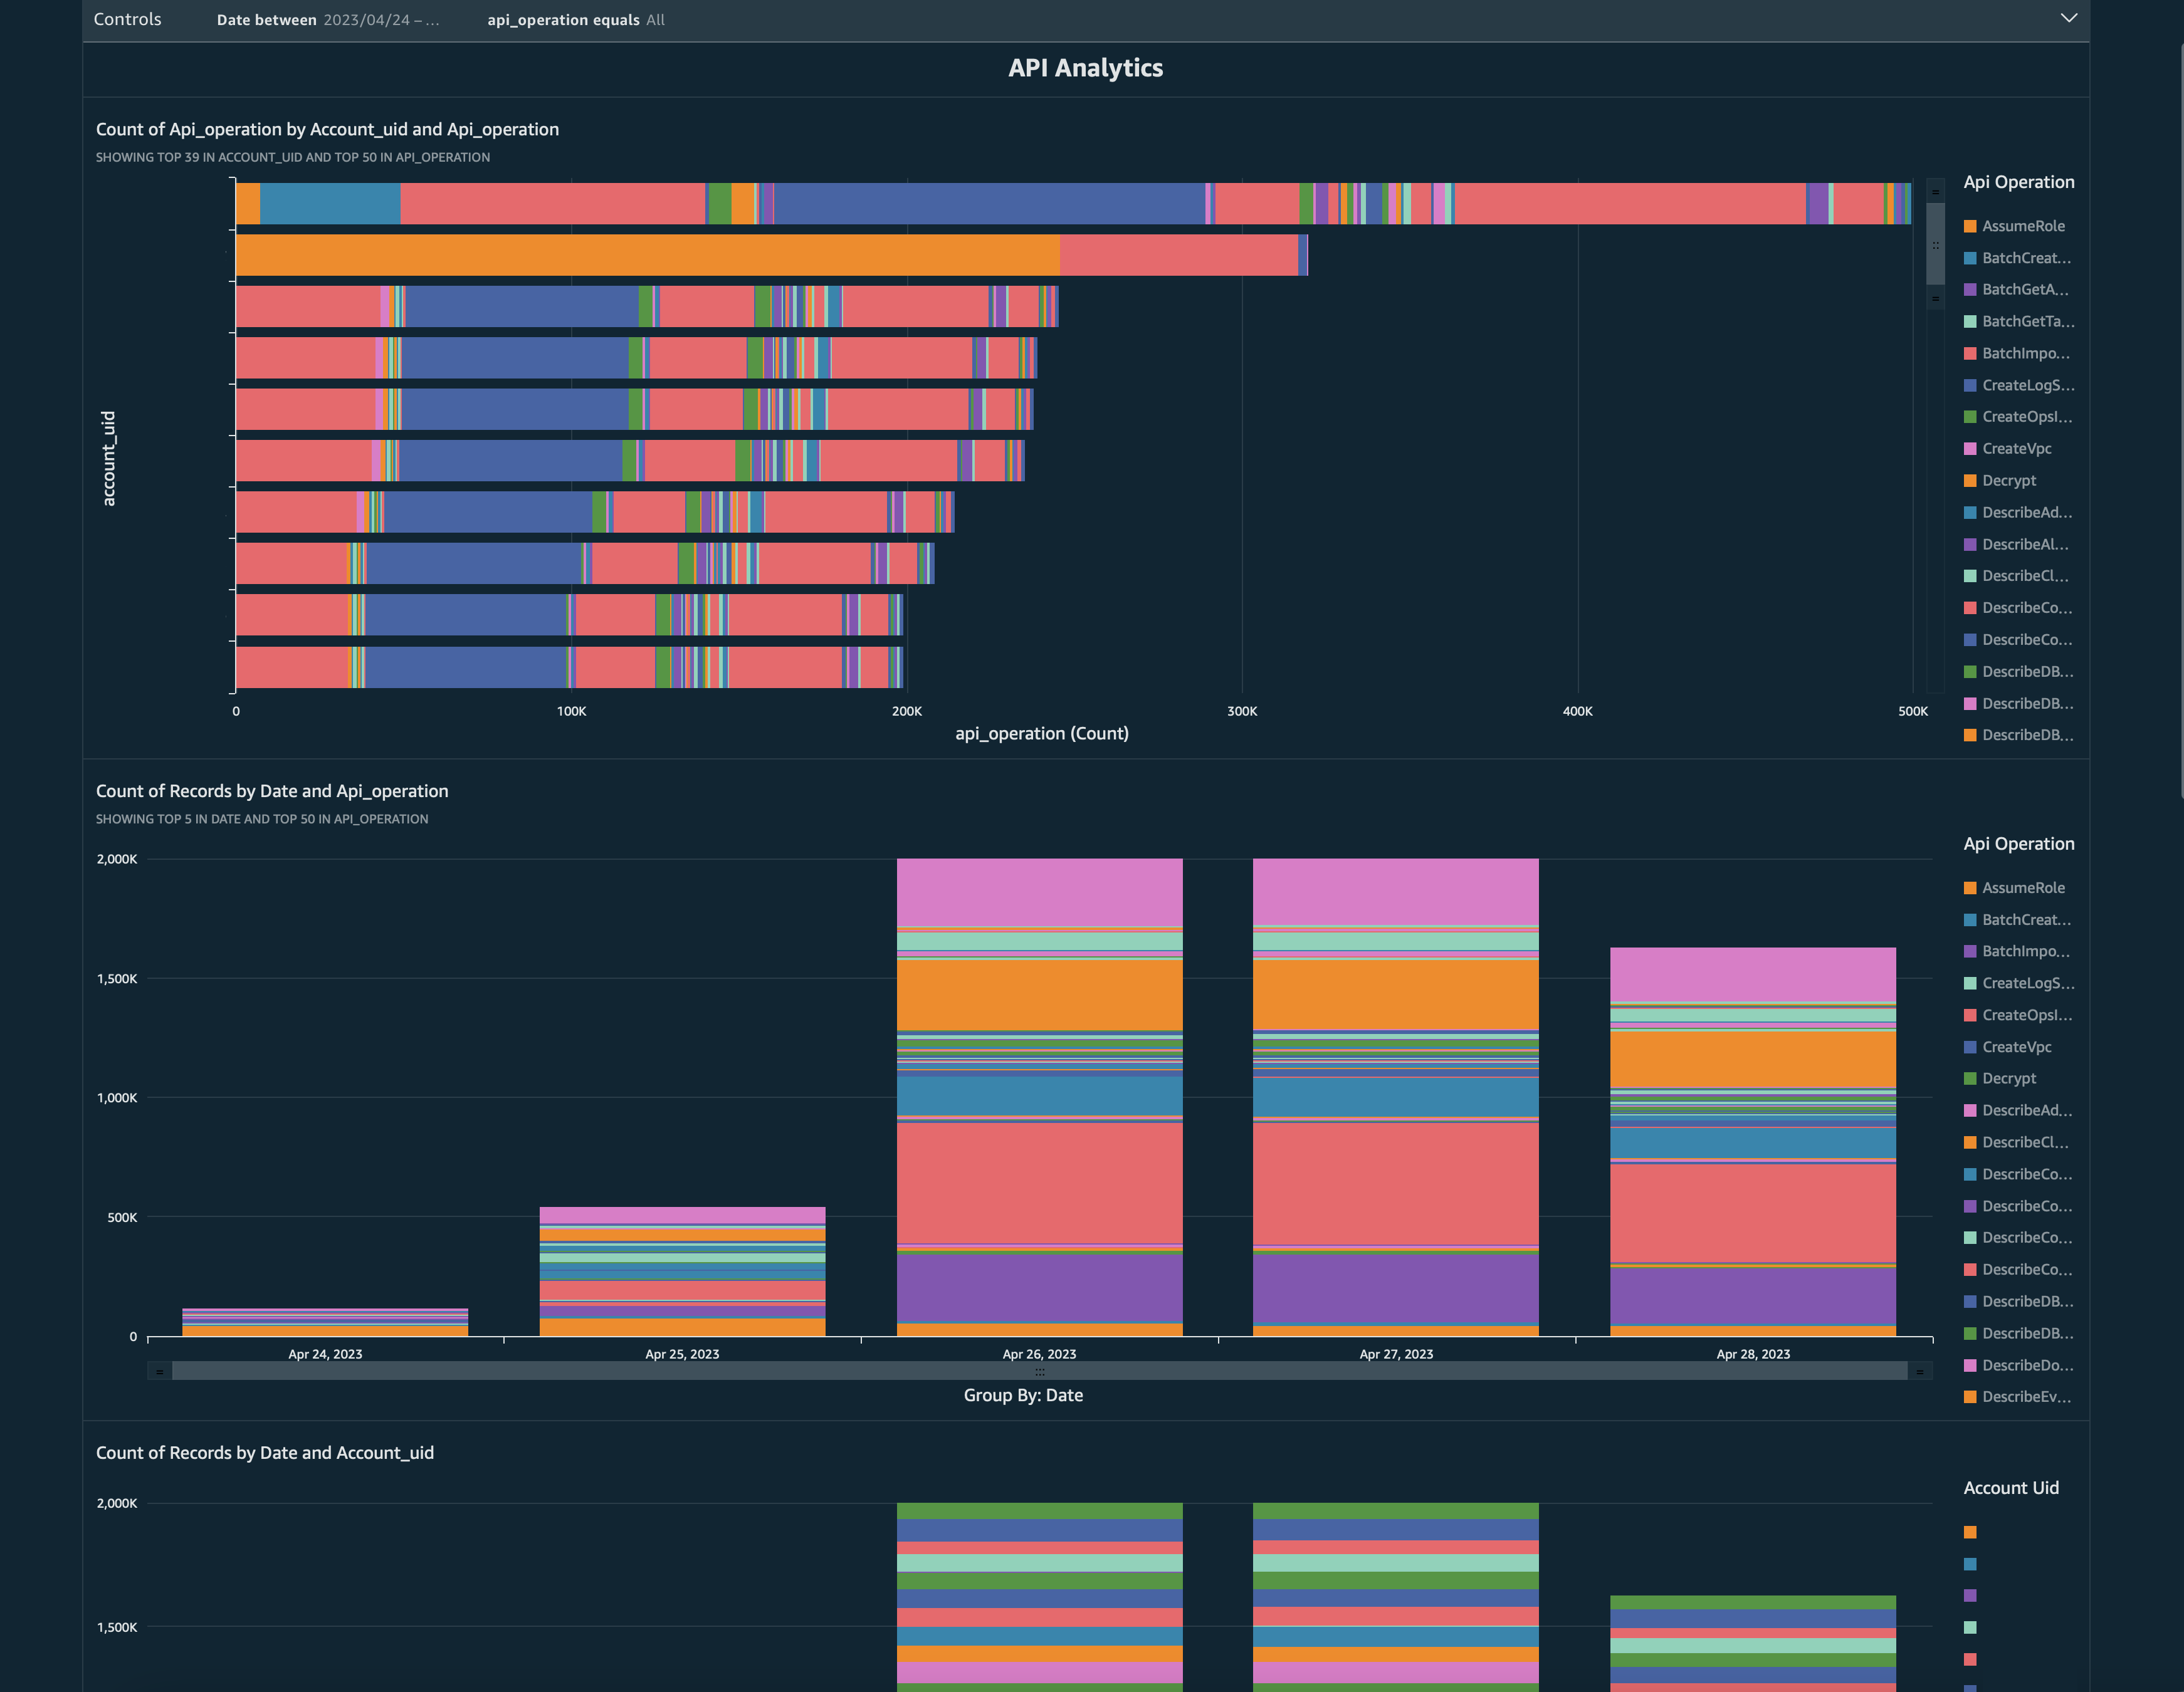
Task: Click the Date chart horizontal scrollbar right handle
Action: (1919, 1371)
